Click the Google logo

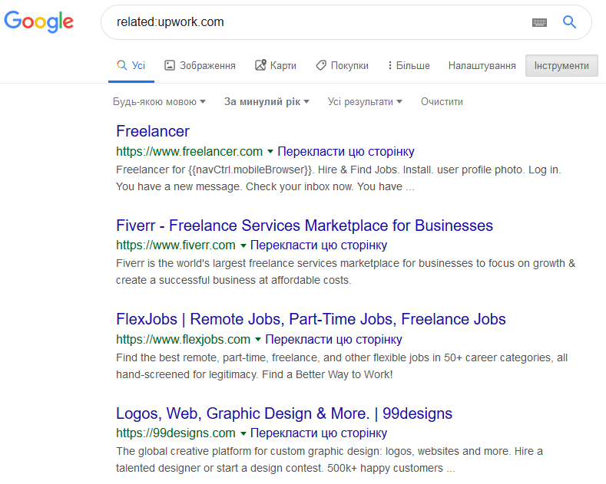38,21
